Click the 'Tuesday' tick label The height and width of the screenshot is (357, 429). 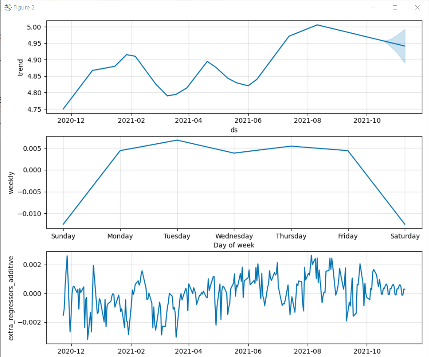click(x=177, y=236)
